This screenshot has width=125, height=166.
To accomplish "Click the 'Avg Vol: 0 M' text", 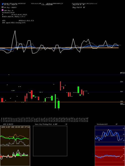I will (x=78, y=5).
